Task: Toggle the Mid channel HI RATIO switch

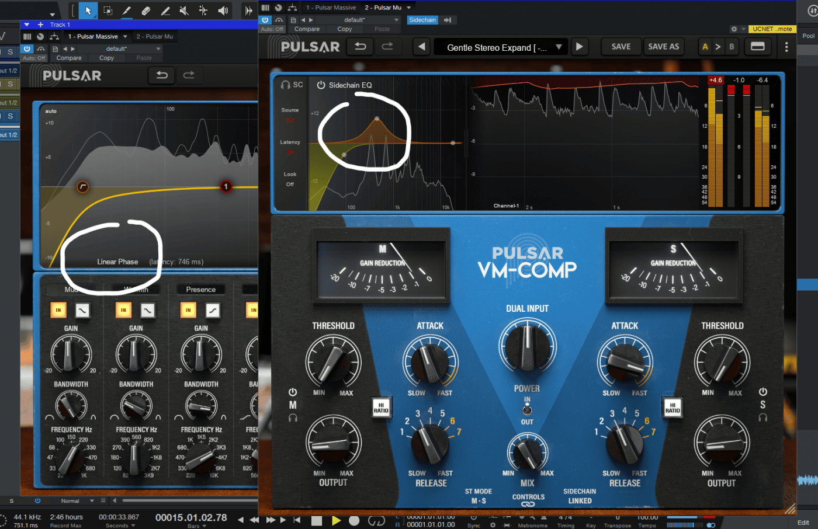Action: click(x=381, y=407)
